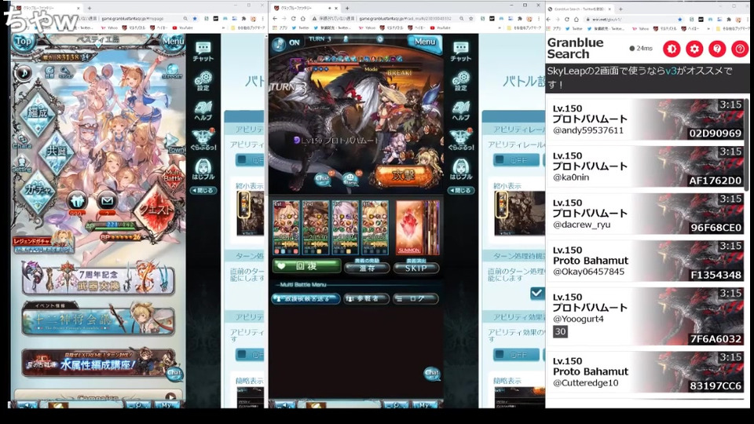Open the Setting shortcut icon on home screen
754x424 pixels.
point(22,164)
